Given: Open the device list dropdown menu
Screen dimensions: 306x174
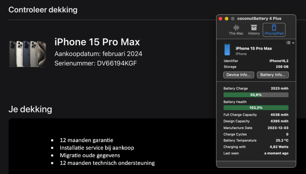Looking at the screenshot, I should (x=290, y=43).
